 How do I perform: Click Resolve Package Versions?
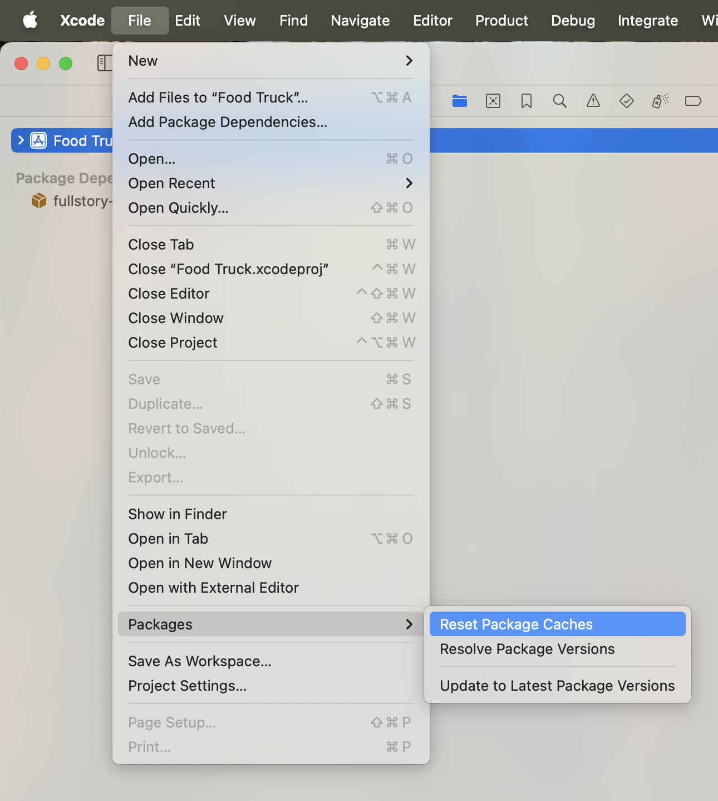click(558, 649)
